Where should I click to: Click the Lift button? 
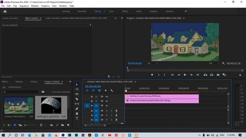(x=205, y=75)
